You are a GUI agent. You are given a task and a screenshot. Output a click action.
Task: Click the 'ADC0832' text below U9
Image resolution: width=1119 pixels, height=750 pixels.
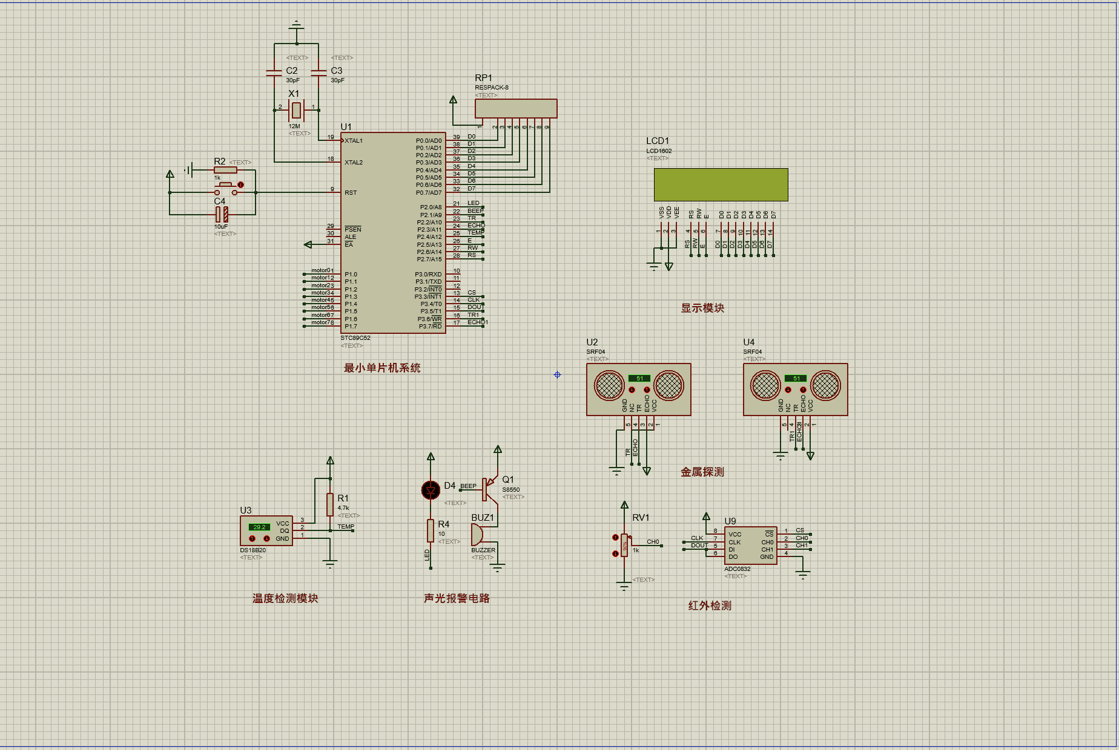click(x=738, y=569)
